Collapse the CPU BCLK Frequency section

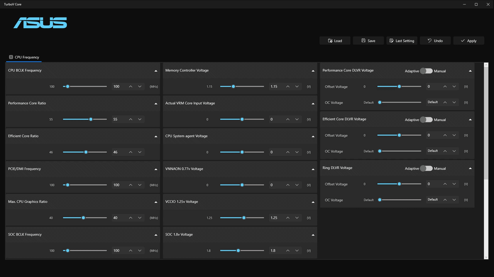[x=156, y=71]
